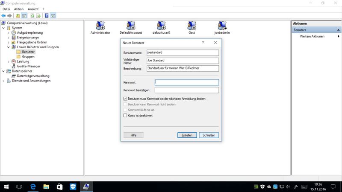Open the Action Center notification icon
Viewport: 342px width, 192px height.
[x=333, y=186]
